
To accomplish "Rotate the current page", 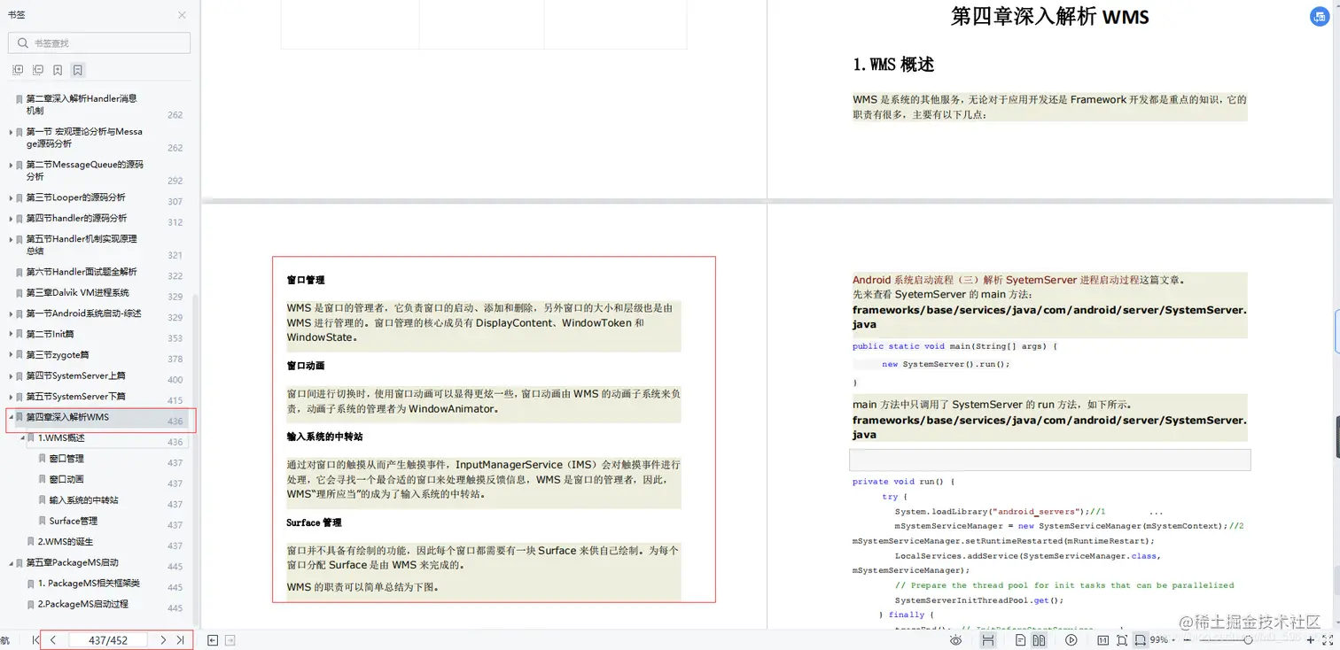I will coord(1122,640).
